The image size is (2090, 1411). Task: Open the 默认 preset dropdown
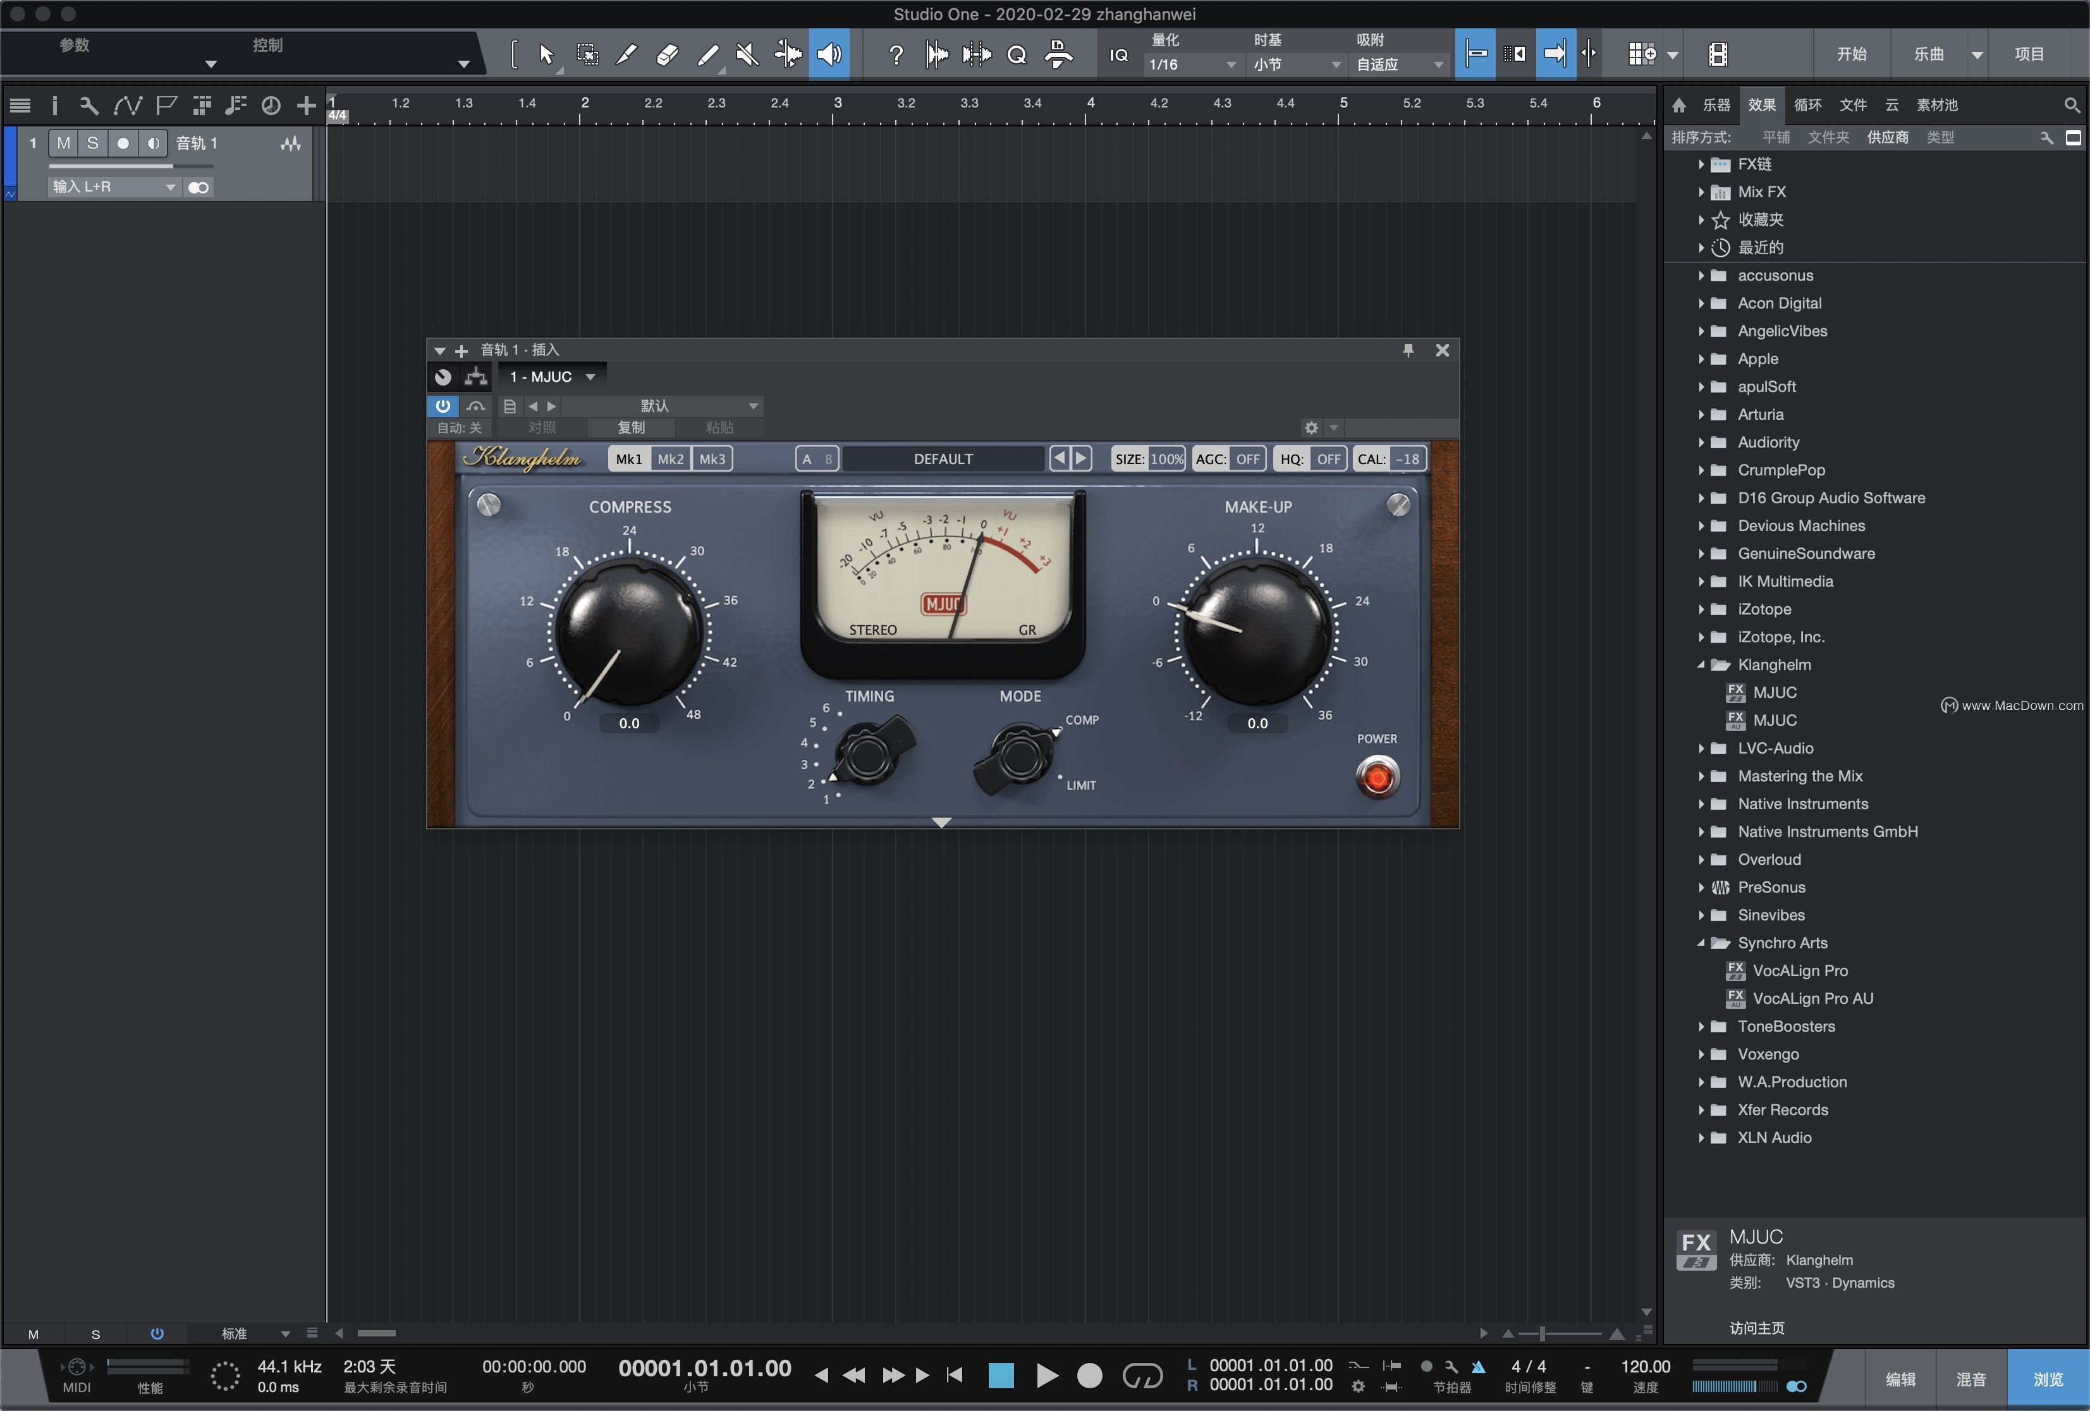click(662, 406)
